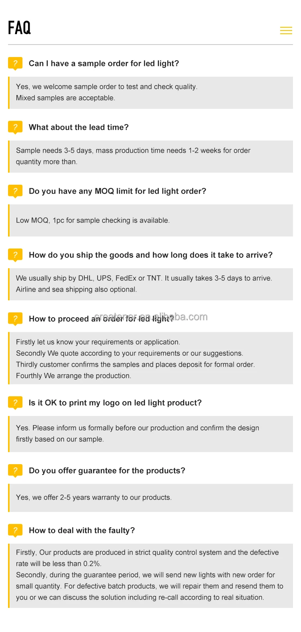Click the answer about DHL, UPS, FedEx shipping
The image size is (301, 632).
tap(144, 283)
